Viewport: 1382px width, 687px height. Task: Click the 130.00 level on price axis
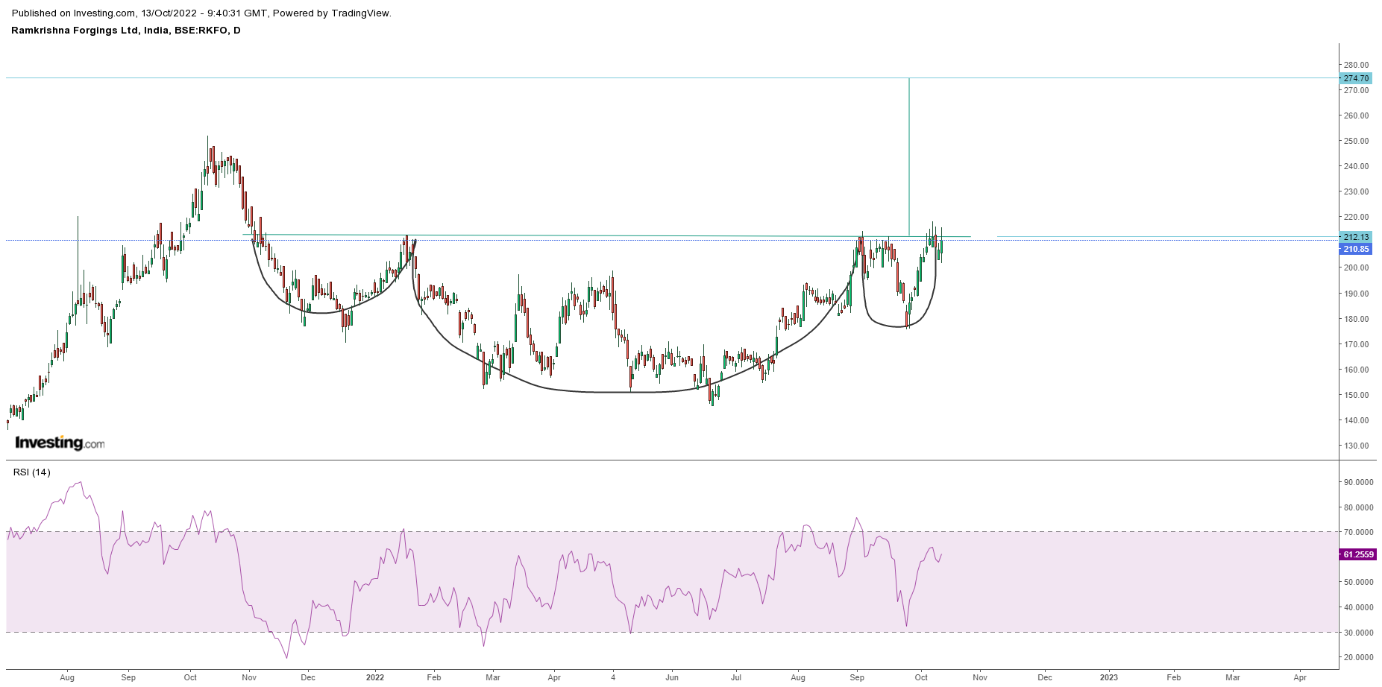coord(1355,446)
